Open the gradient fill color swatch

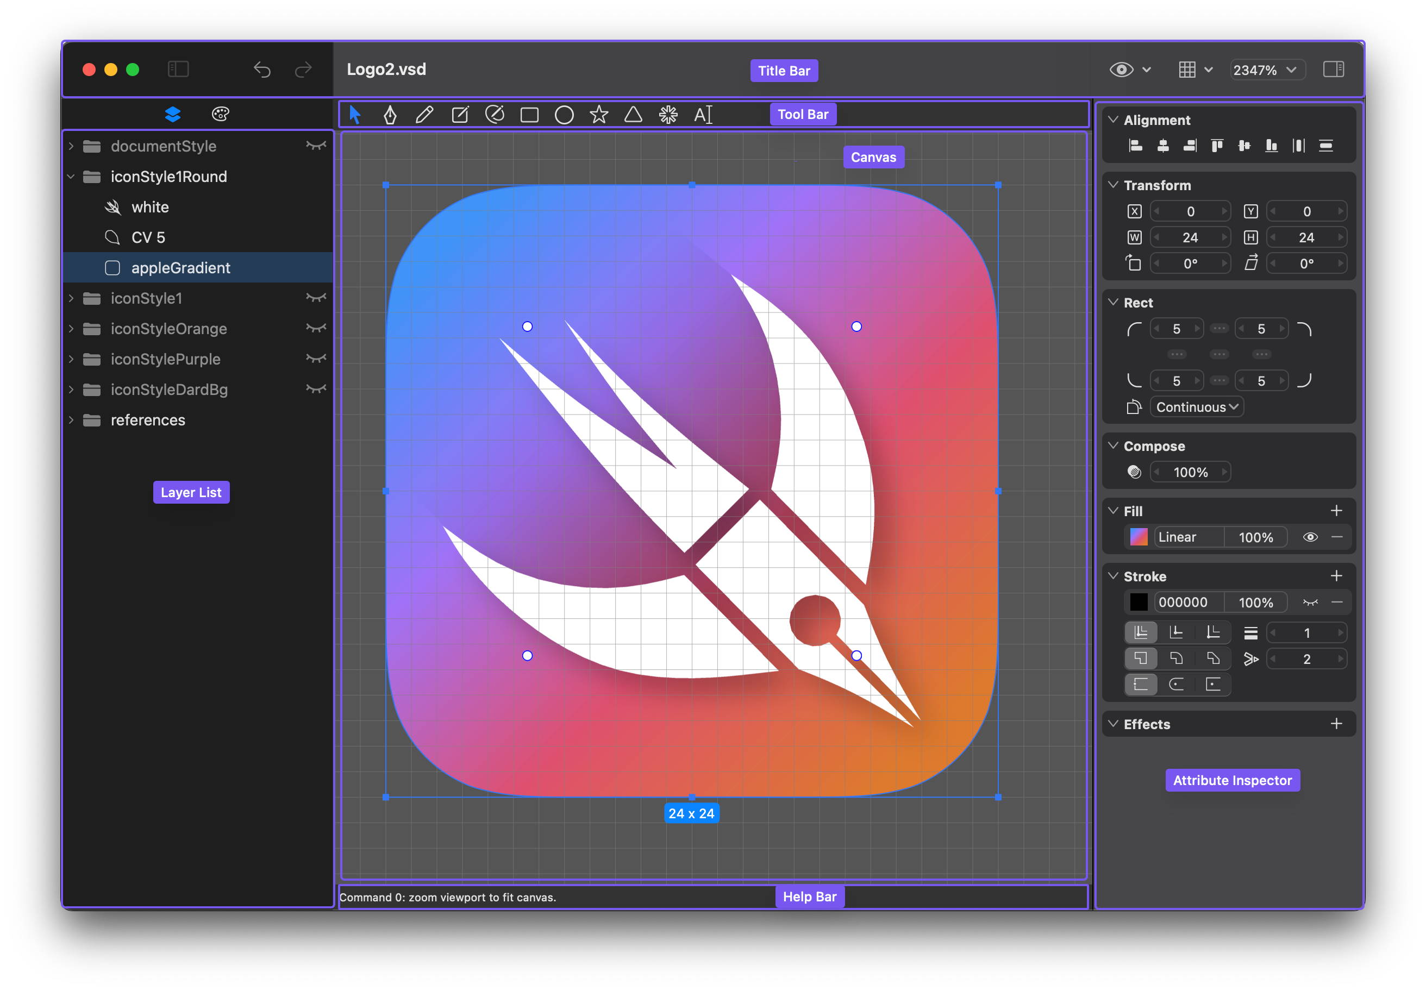pos(1139,538)
